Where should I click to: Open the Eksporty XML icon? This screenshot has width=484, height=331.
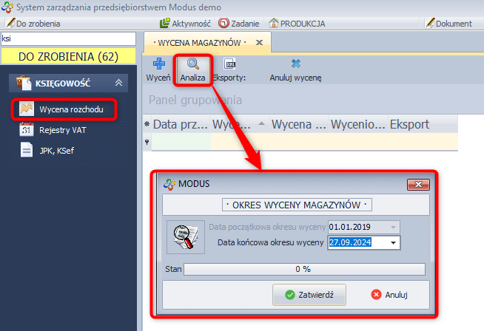pos(229,64)
